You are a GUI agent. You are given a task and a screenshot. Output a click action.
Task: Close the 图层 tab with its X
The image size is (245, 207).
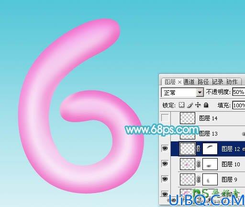(179, 82)
